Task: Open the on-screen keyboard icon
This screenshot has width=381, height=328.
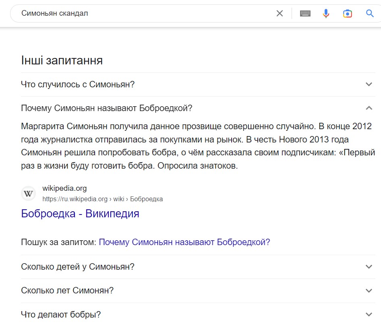Action: click(x=305, y=13)
